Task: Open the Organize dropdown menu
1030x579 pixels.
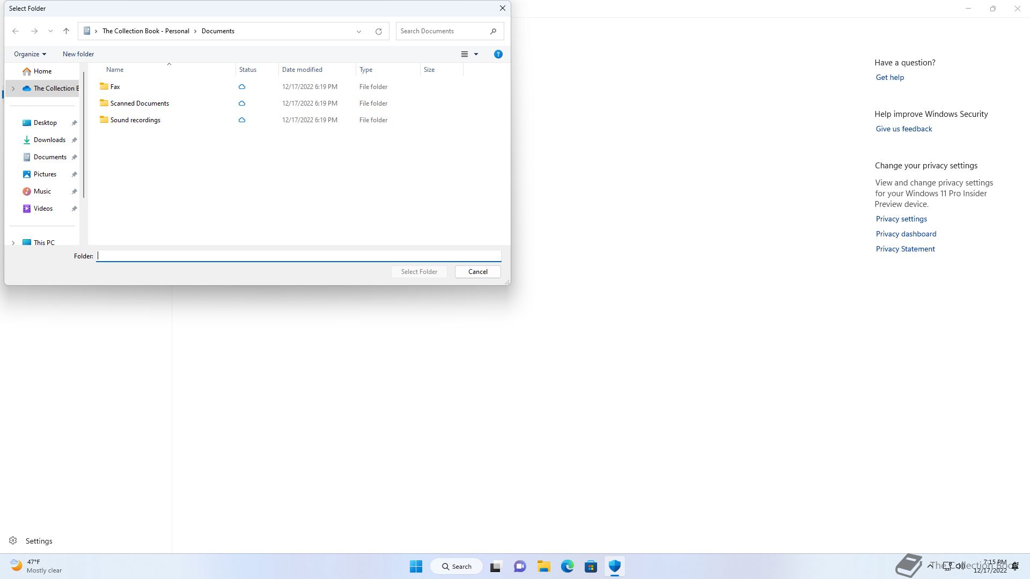Action: [x=30, y=54]
